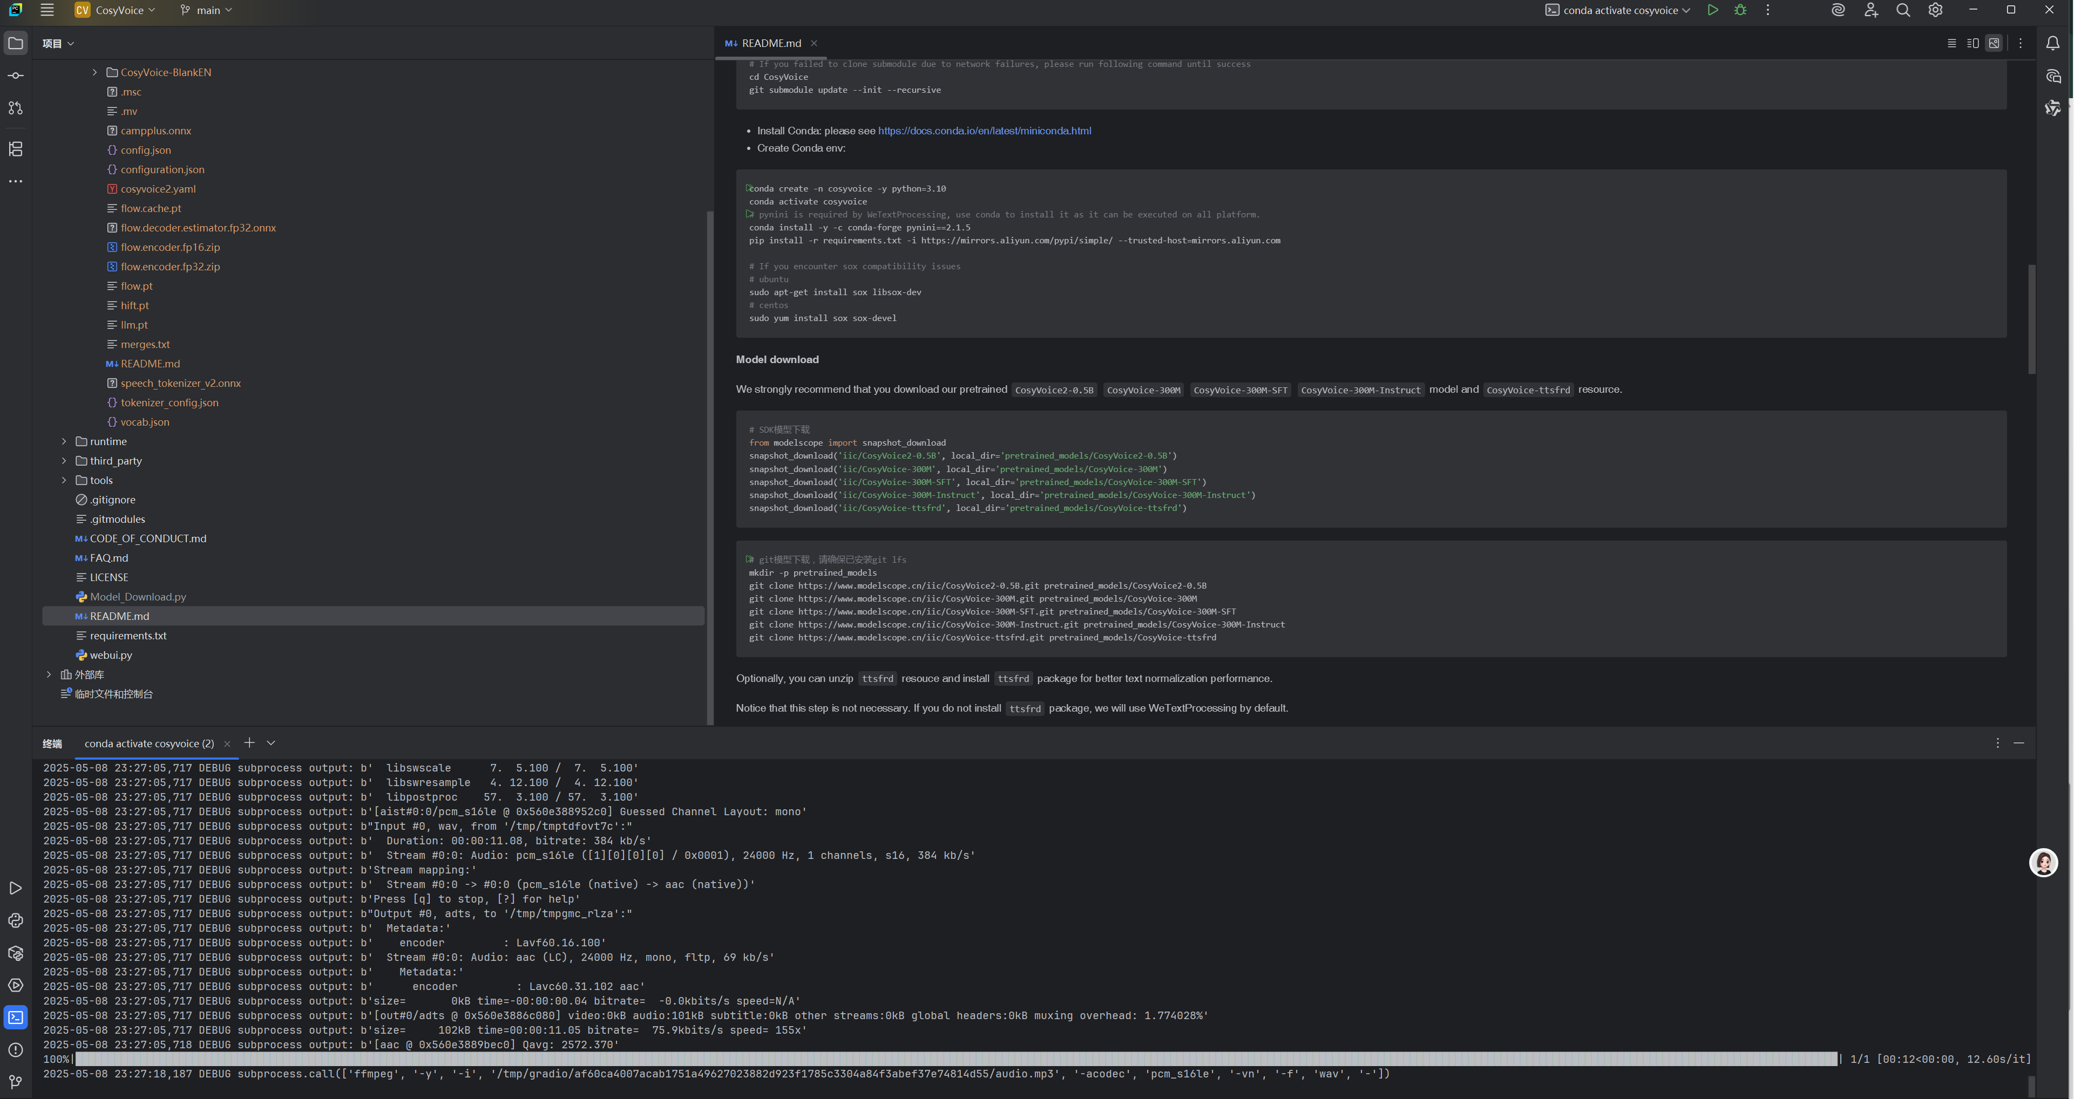Open the Notifications bell icon
The image size is (2074, 1099).
2052,44
